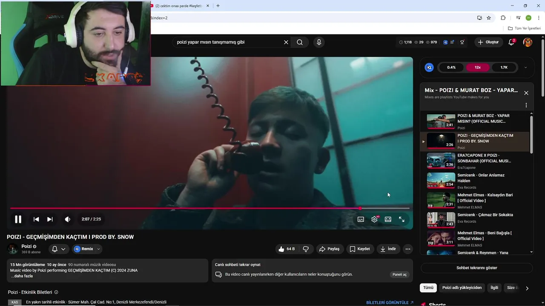Select the 0.4% stat pill

click(451, 67)
